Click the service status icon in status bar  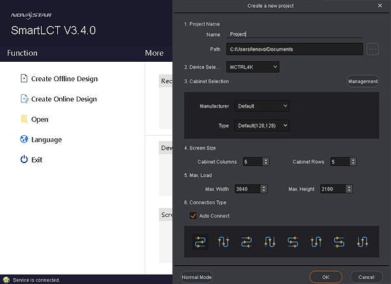coord(7,279)
